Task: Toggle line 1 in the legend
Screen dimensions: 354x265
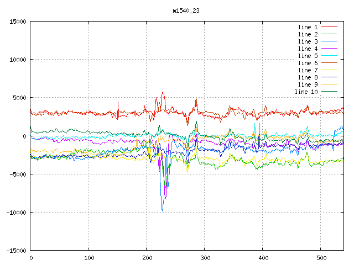Action: (308, 27)
